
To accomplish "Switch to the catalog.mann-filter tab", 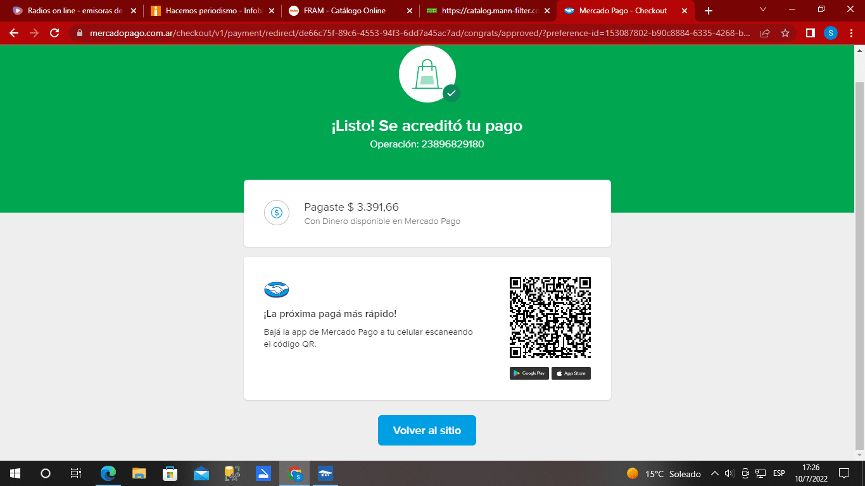I will click(488, 11).
